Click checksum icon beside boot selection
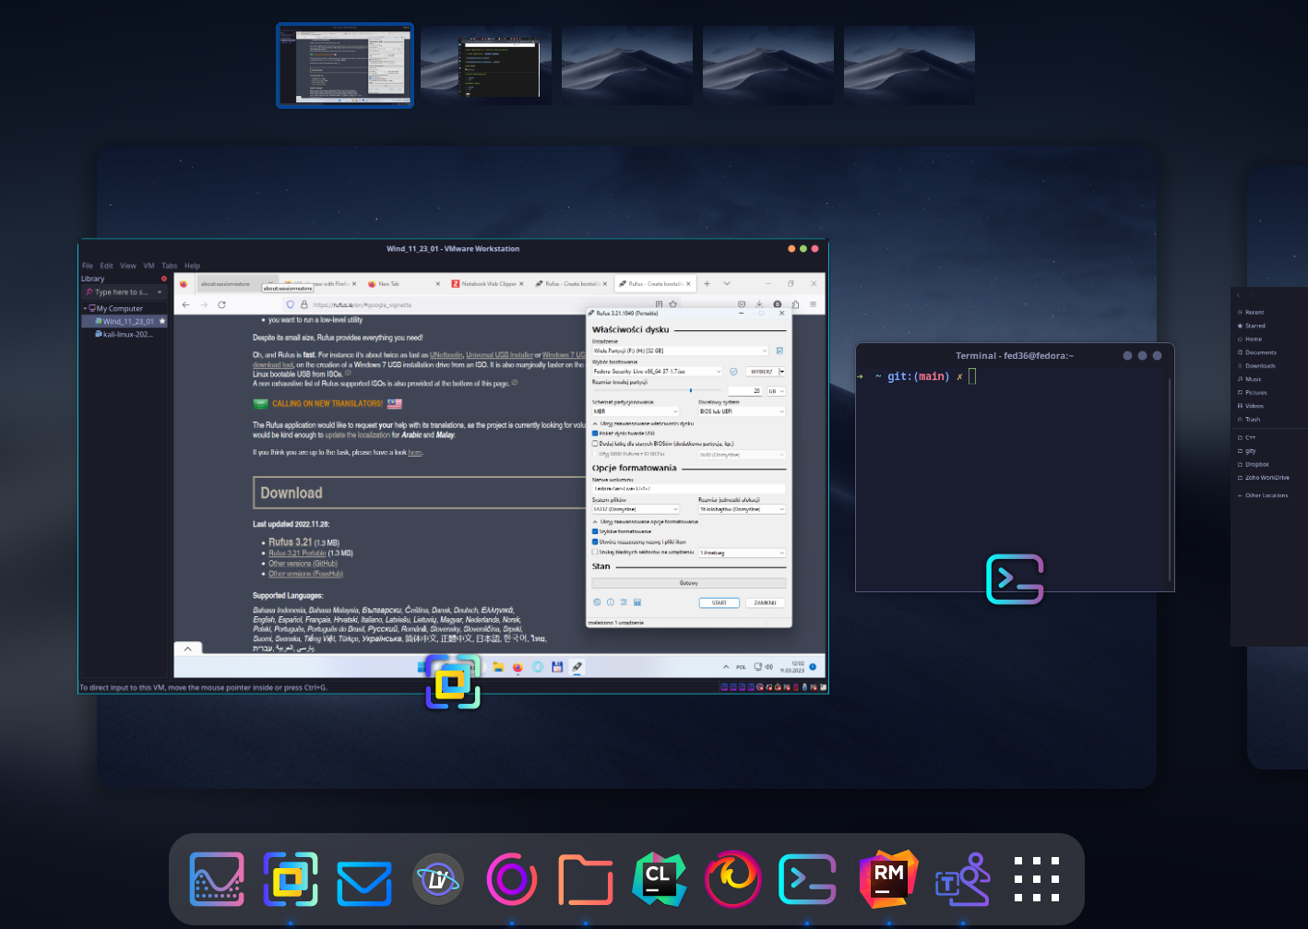Viewport: 1308px width, 929px height. (734, 372)
